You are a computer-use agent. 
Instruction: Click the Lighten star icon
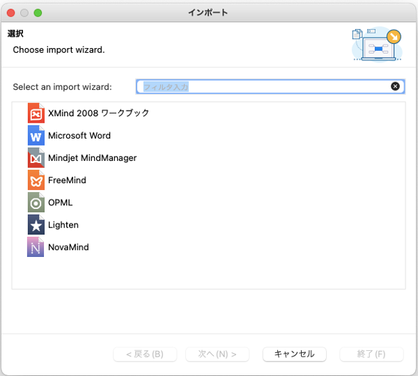point(36,225)
